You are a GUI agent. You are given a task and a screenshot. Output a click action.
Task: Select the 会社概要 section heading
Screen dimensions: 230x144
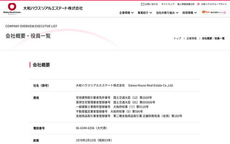[x=41, y=65]
